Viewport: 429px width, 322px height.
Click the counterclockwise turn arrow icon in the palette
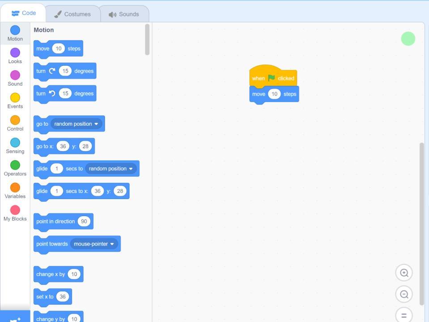point(52,93)
